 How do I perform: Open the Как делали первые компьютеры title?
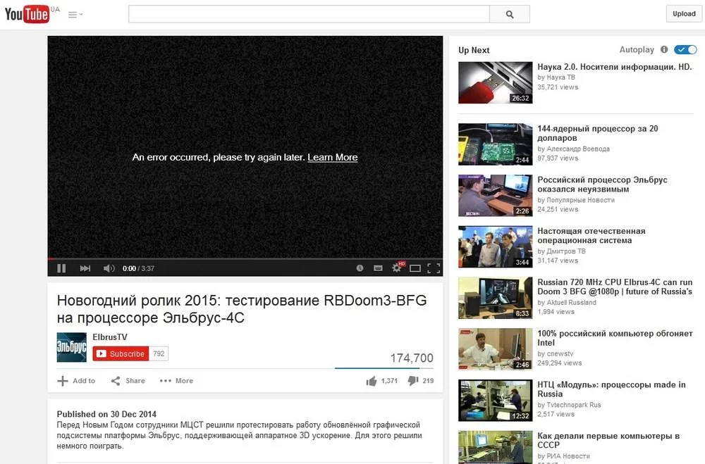[608, 441]
